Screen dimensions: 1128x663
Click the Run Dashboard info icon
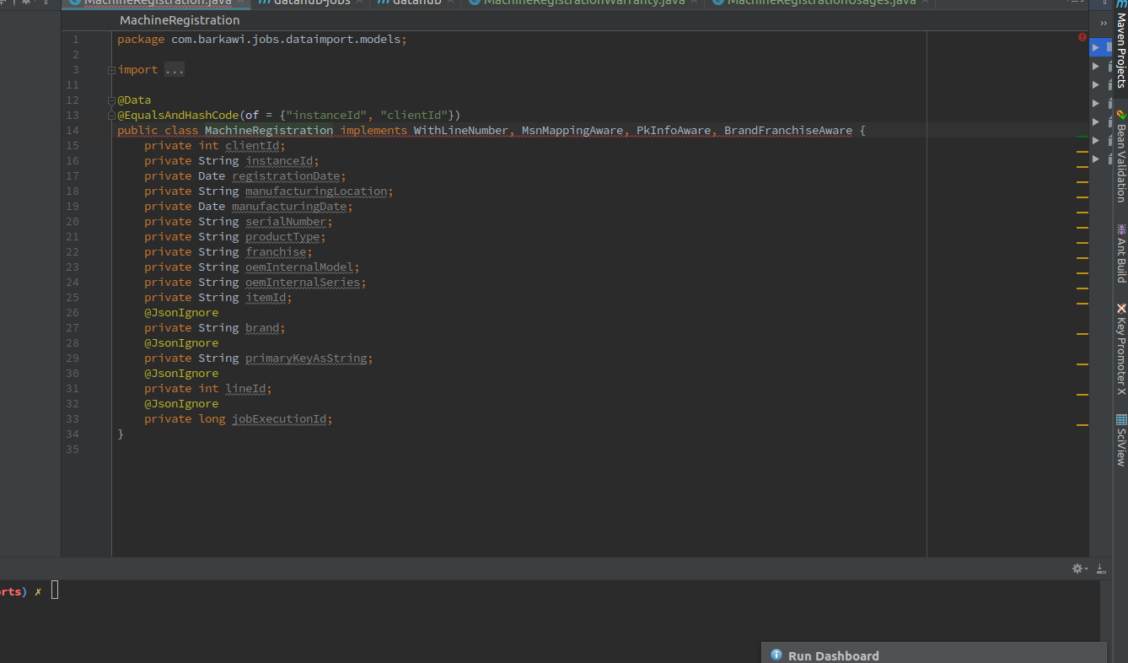point(776,655)
